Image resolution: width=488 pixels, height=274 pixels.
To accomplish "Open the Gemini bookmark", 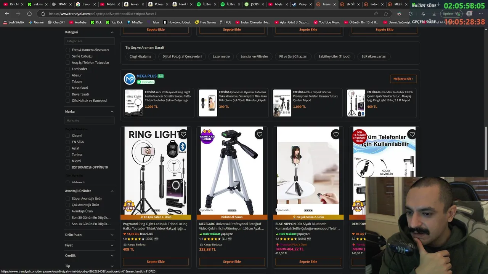I will [36, 22].
